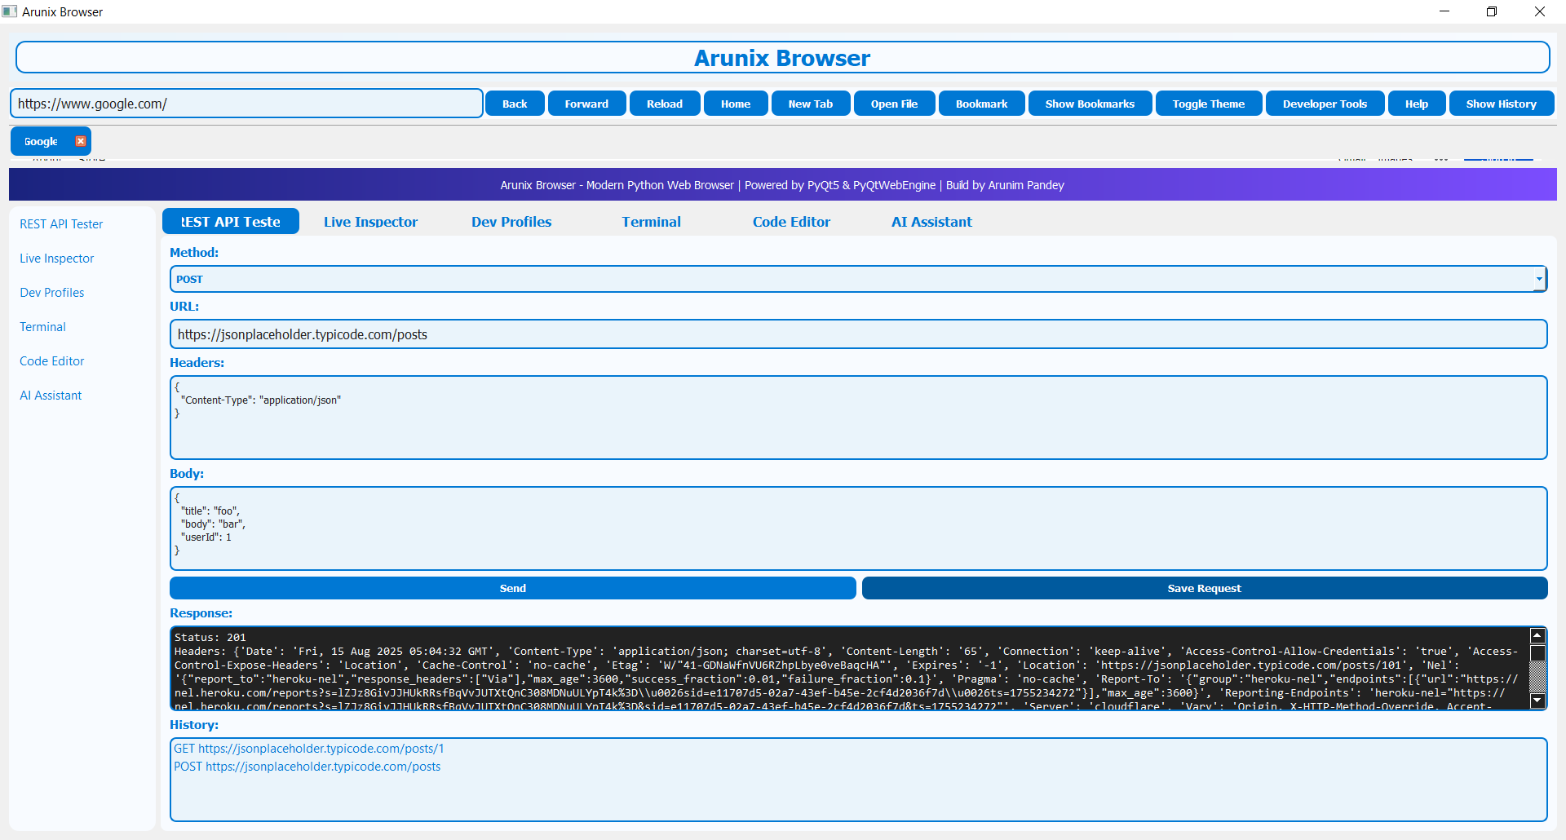Switch to the Terminal tab

pos(651,221)
